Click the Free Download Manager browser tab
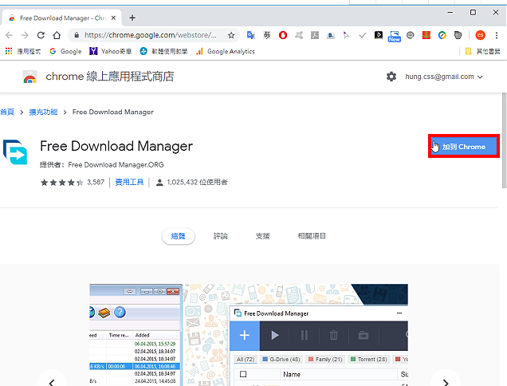 click(61, 18)
